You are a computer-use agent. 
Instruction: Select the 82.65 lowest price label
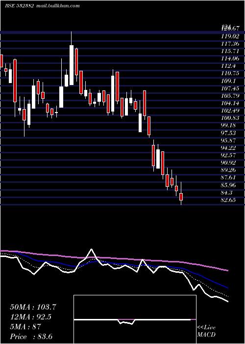[228, 200]
